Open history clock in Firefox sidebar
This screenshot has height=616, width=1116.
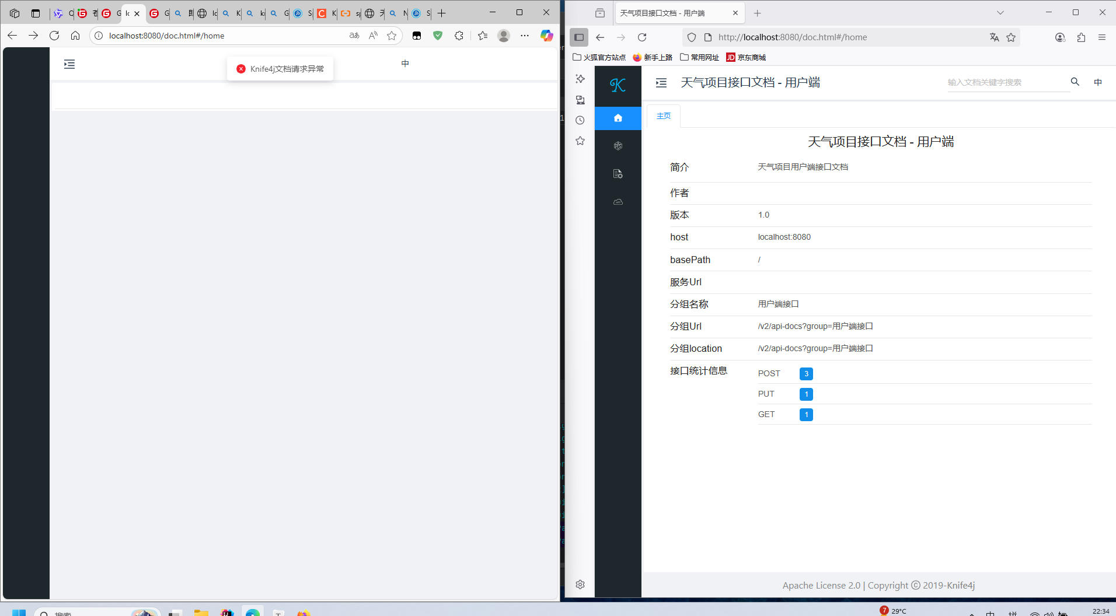580,120
